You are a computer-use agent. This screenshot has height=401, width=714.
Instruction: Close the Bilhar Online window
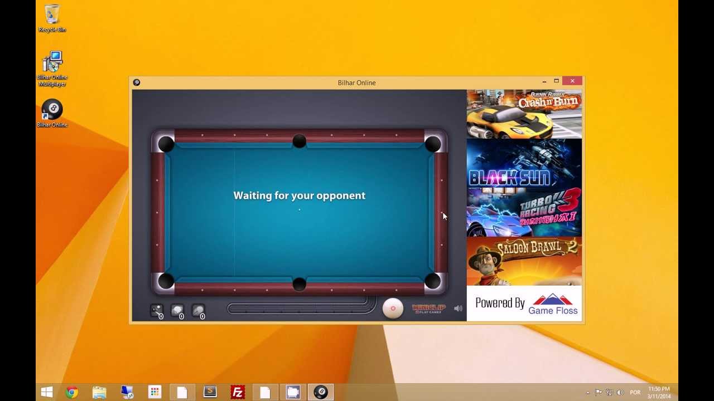[x=572, y=81]
